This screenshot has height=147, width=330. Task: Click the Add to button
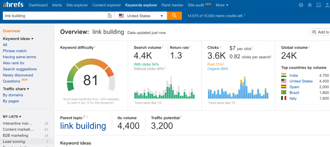point(320,32)
